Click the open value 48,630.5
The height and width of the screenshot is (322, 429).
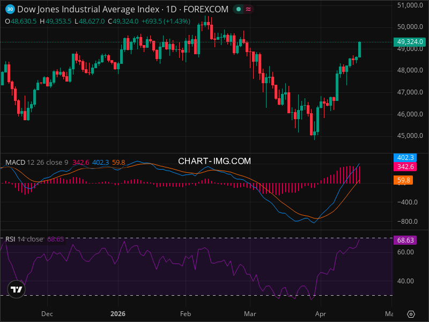point(24,21)
